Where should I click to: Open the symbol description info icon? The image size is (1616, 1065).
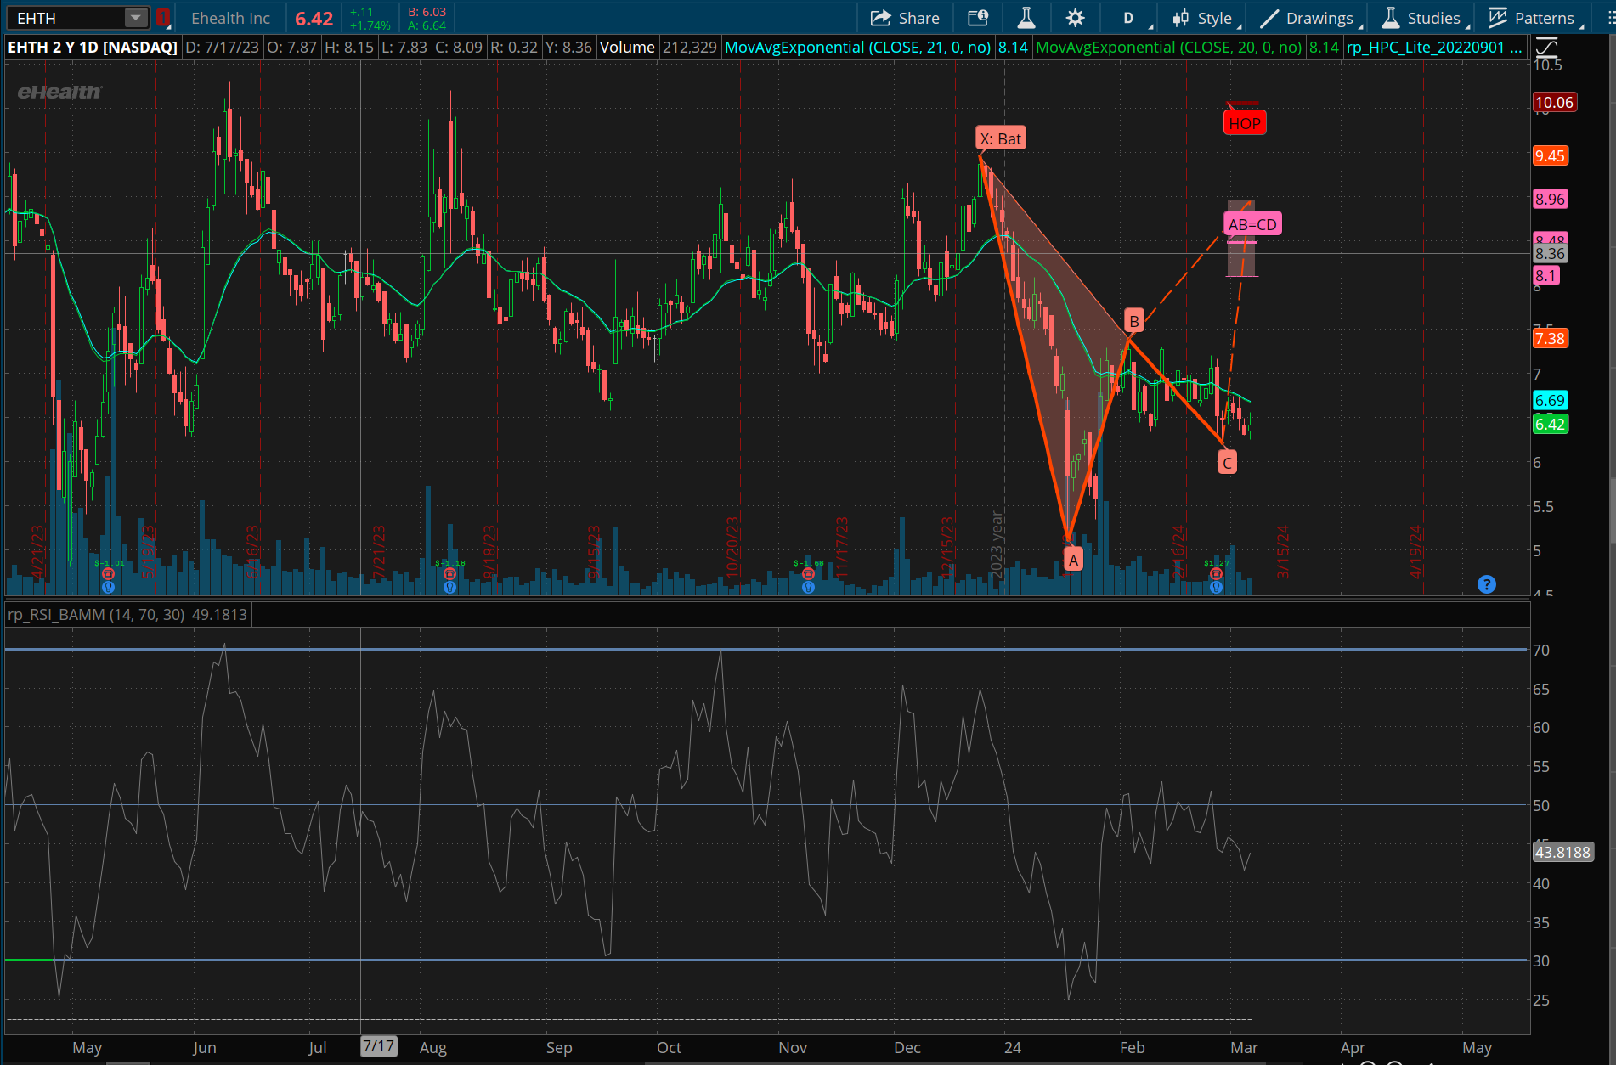point(978,18)
